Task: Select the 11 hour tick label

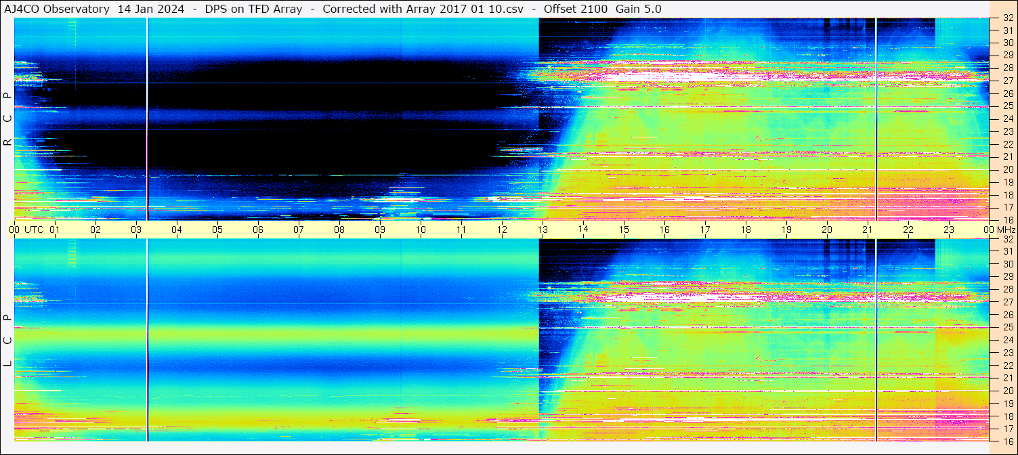Action: (461, 230)
